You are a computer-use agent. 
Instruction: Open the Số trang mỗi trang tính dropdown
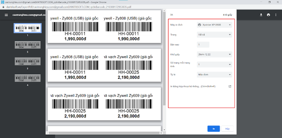214,64
